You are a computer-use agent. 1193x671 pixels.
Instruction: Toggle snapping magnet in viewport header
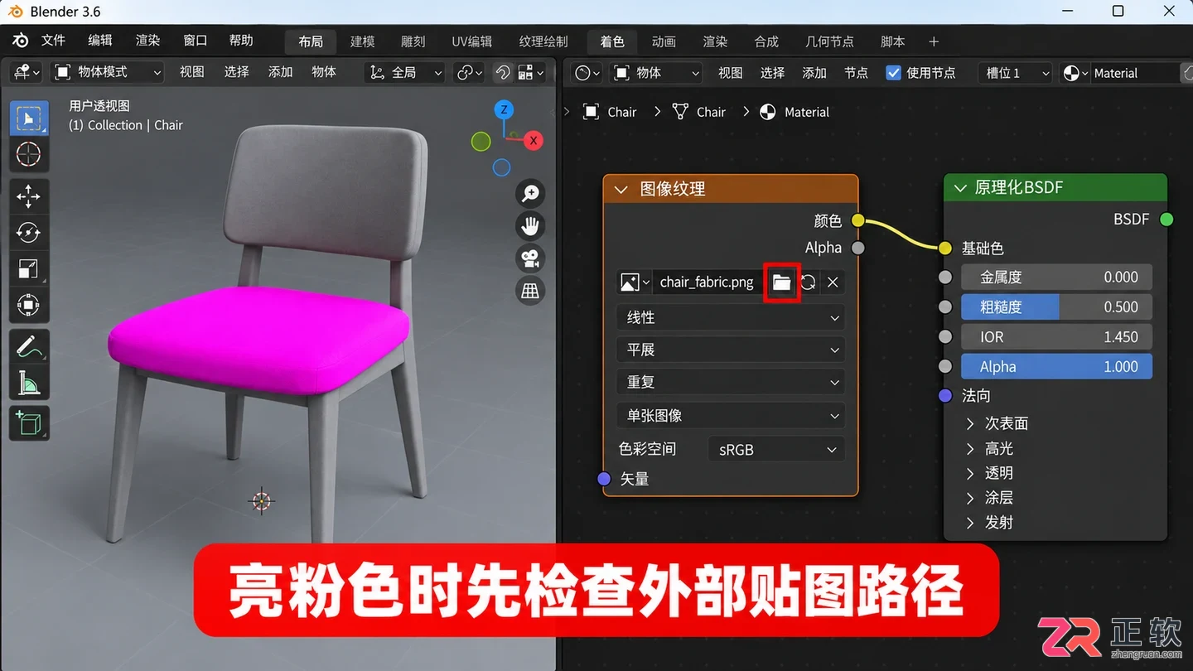[x=503, y=73]
